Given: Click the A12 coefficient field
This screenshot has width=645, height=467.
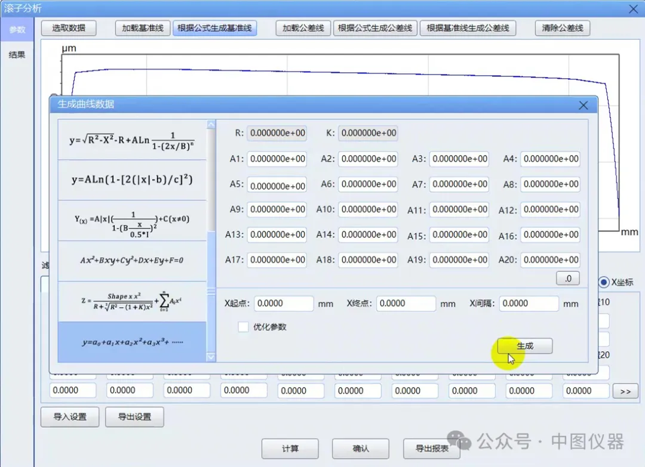Looking at the screenshot, I should pyautogui.click(x=551, y=209).
